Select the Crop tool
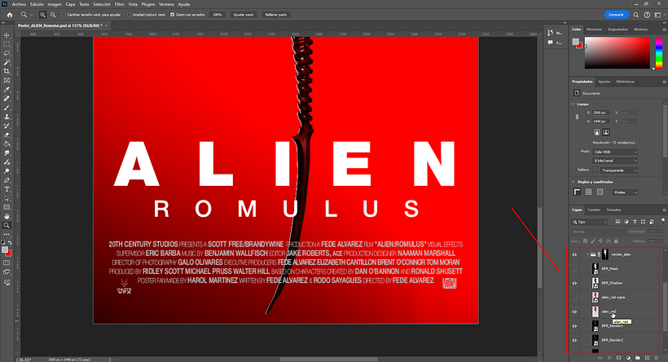 [x=7, y=71]
